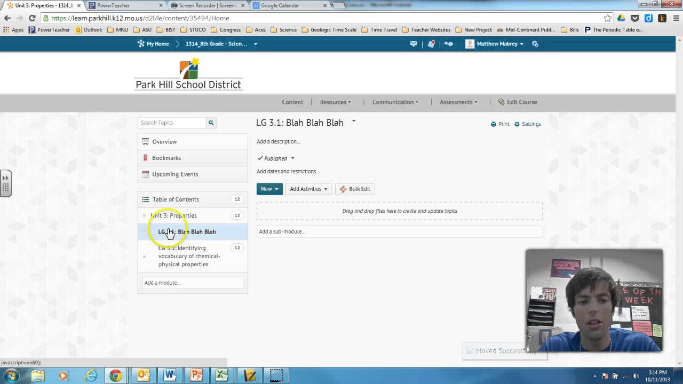
Task: Open Word from the taskbar
Action: tap(170, 375)
